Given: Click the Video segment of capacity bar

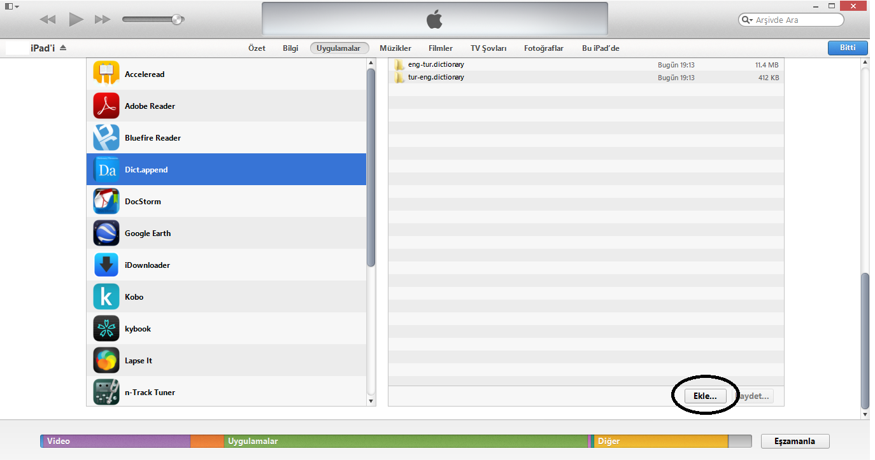Looking at the screenshot, I should click(117, 441).
